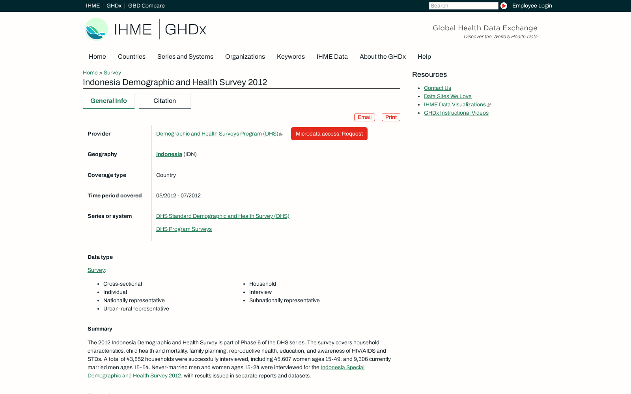631x394 pixels.
Task: Click the Subnationally representative list item
Action: (284, 301)
